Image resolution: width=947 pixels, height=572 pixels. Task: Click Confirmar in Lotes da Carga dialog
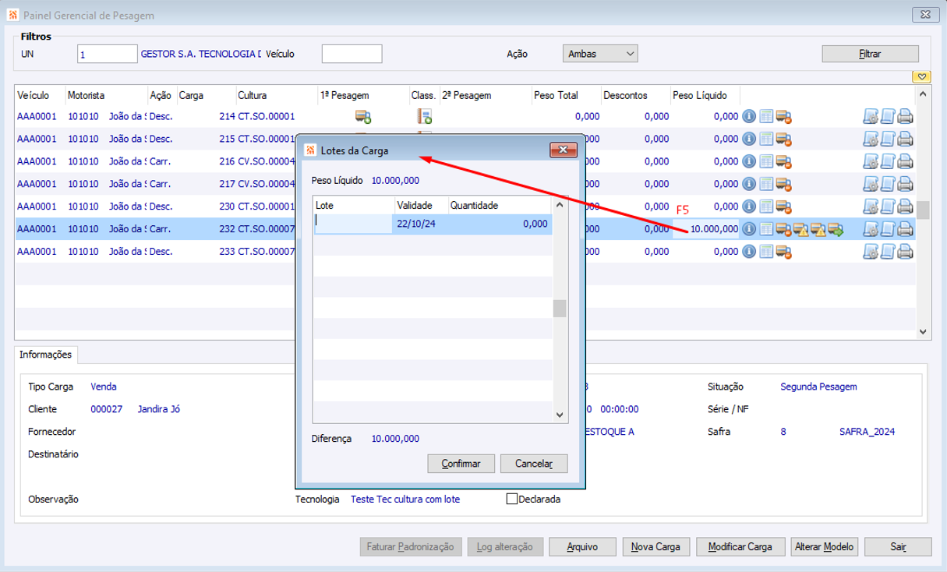461,464
